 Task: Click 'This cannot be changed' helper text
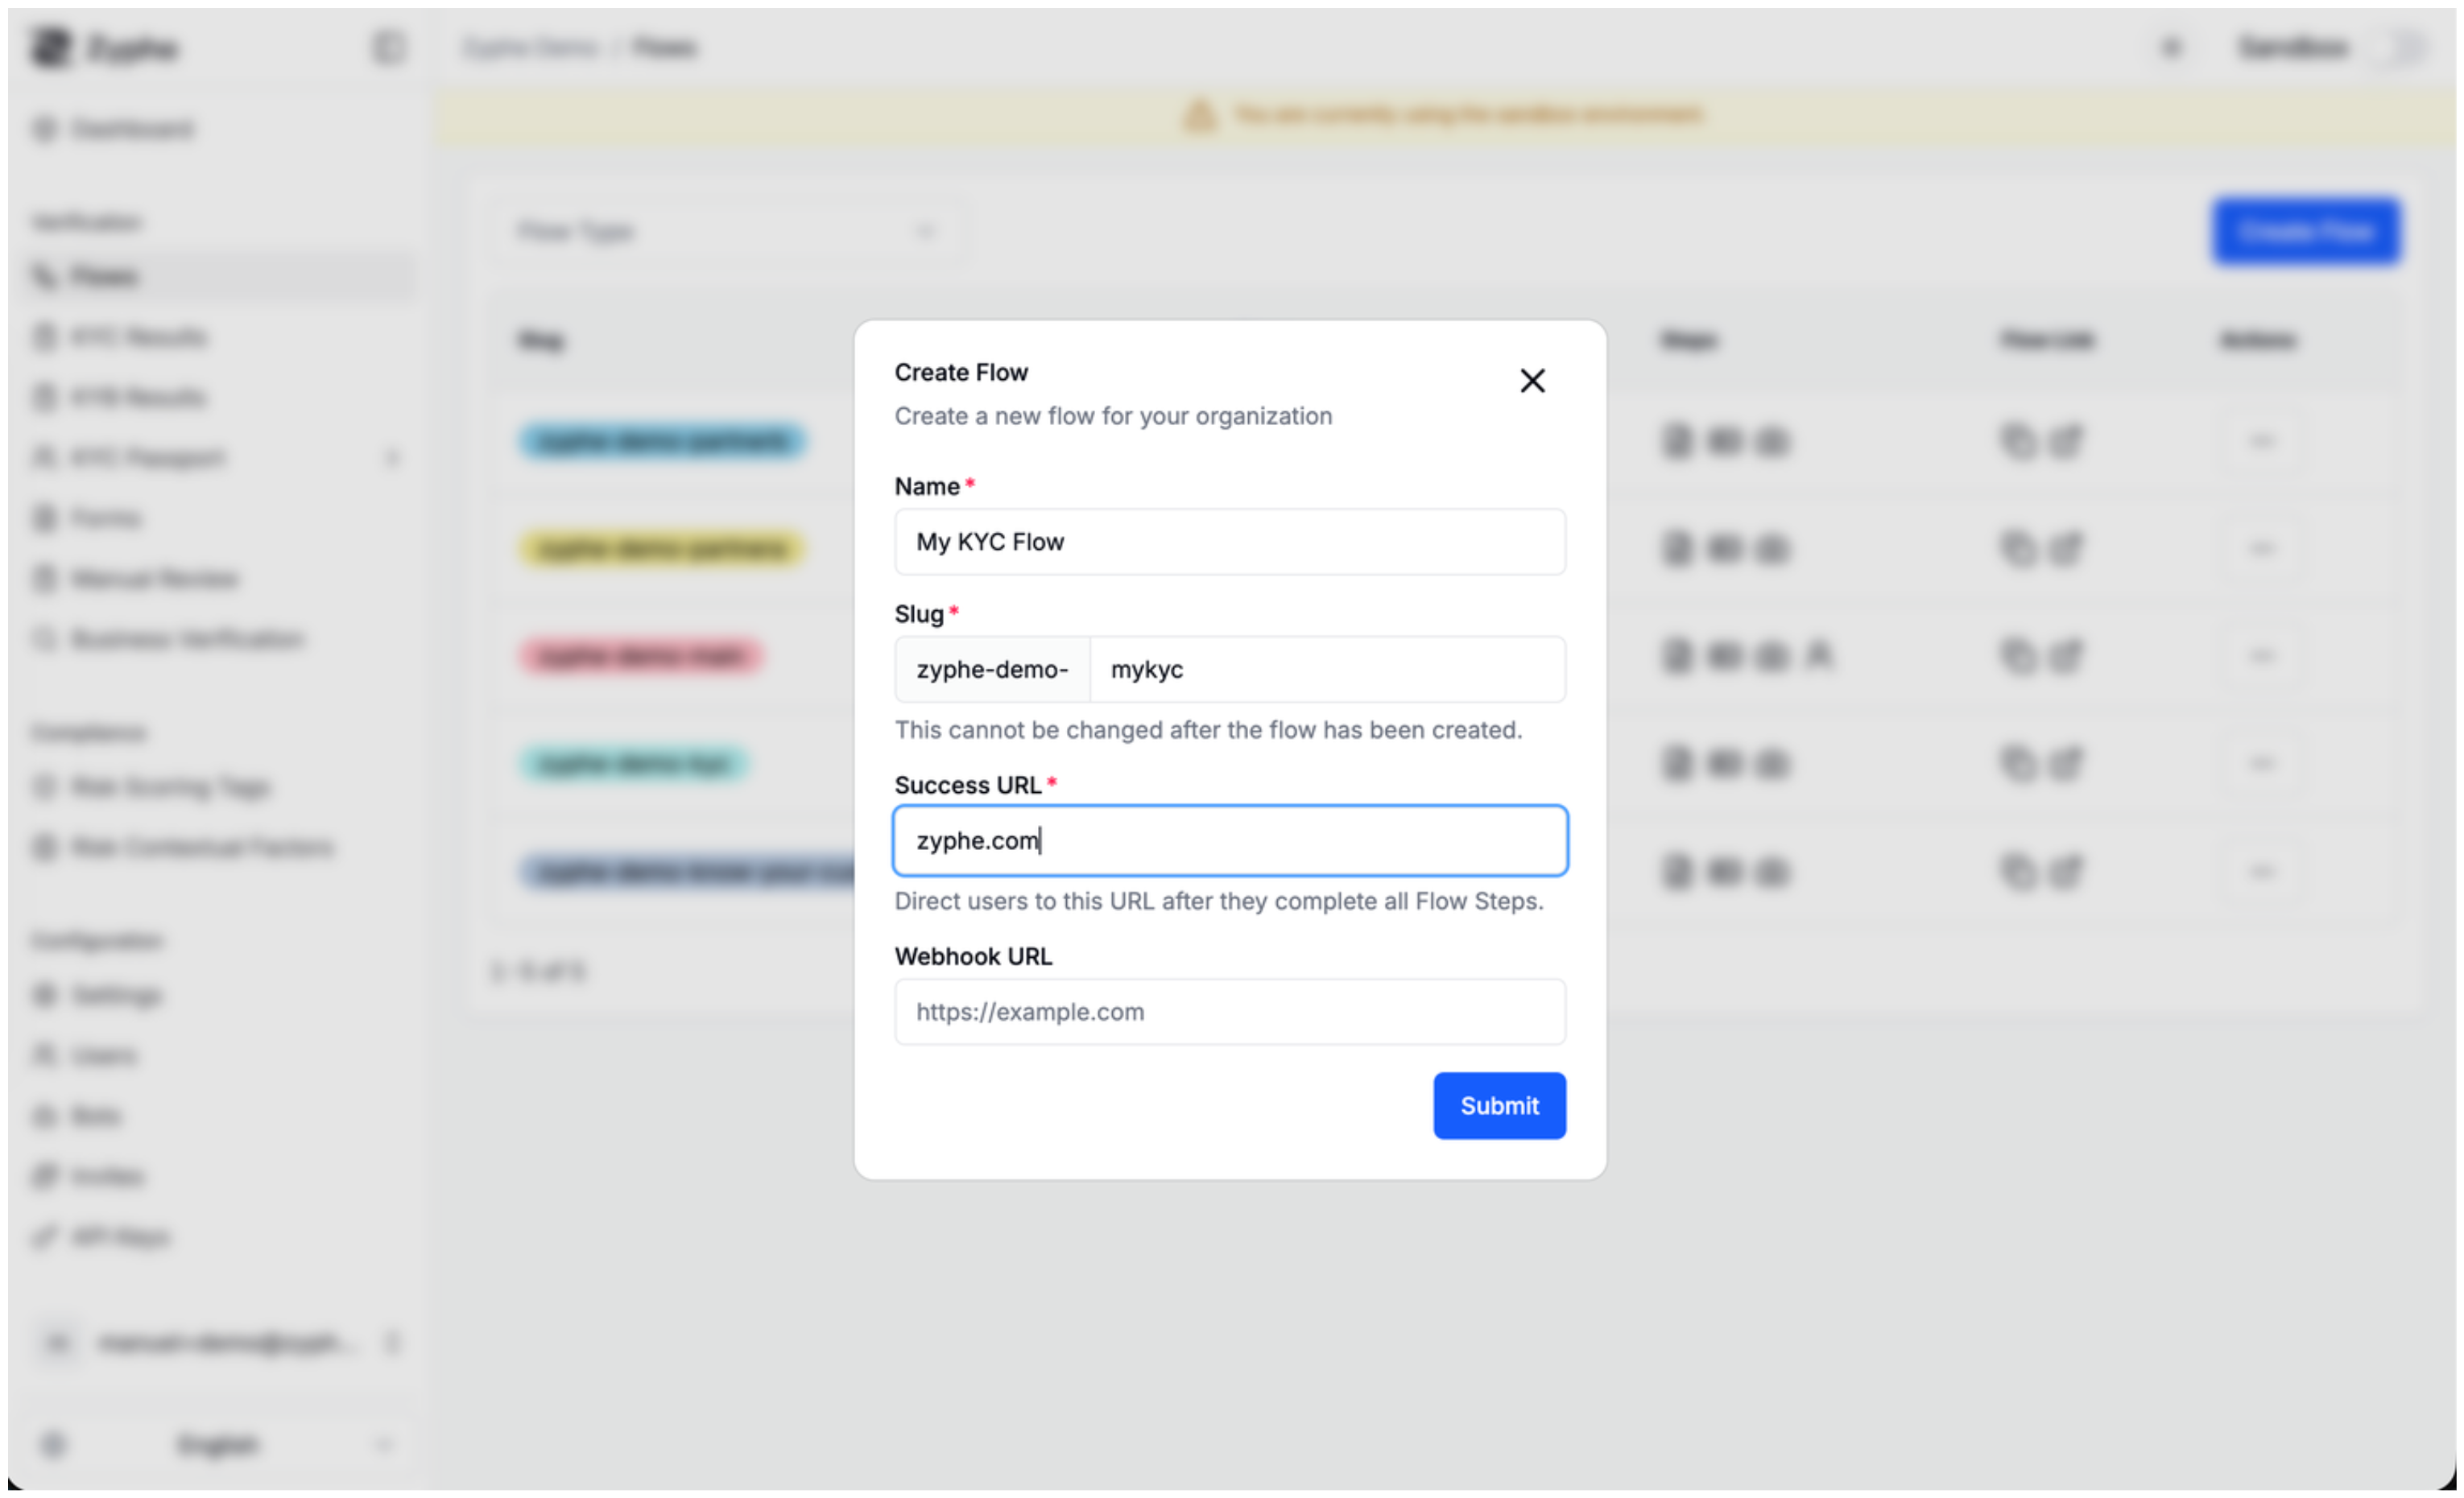point(1208,729)
